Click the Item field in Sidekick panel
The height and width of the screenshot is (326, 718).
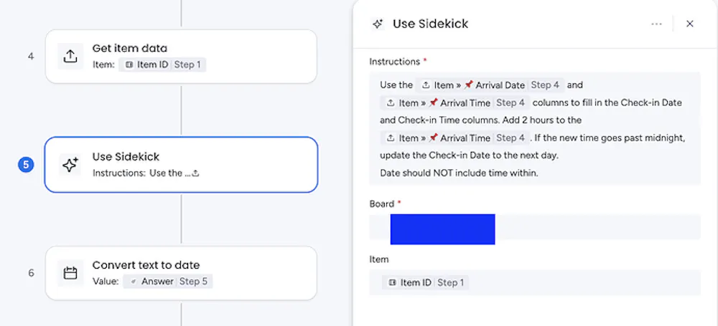point(574,282)
